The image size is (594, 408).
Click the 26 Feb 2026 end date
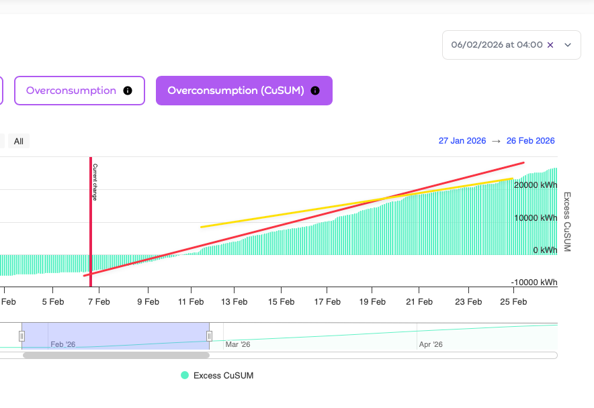(x=530, y=141)
